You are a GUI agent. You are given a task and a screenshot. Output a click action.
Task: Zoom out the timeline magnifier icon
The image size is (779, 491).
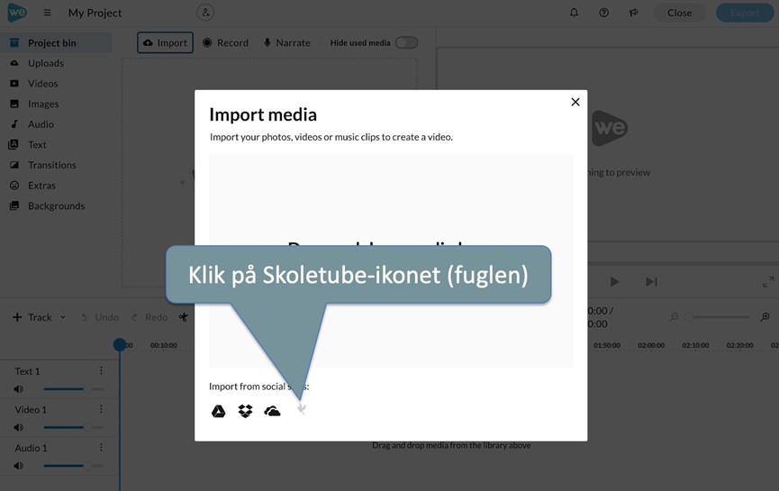tap(674, 316)
